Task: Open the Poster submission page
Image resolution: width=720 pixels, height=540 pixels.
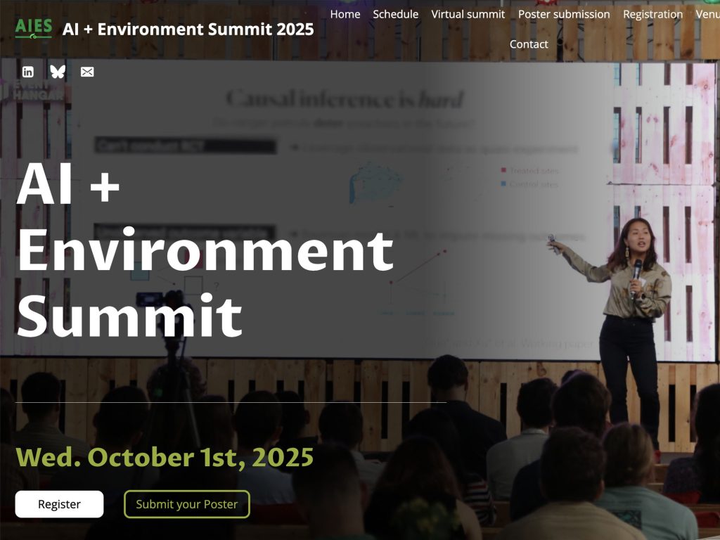Action: [x=563, y=14]
